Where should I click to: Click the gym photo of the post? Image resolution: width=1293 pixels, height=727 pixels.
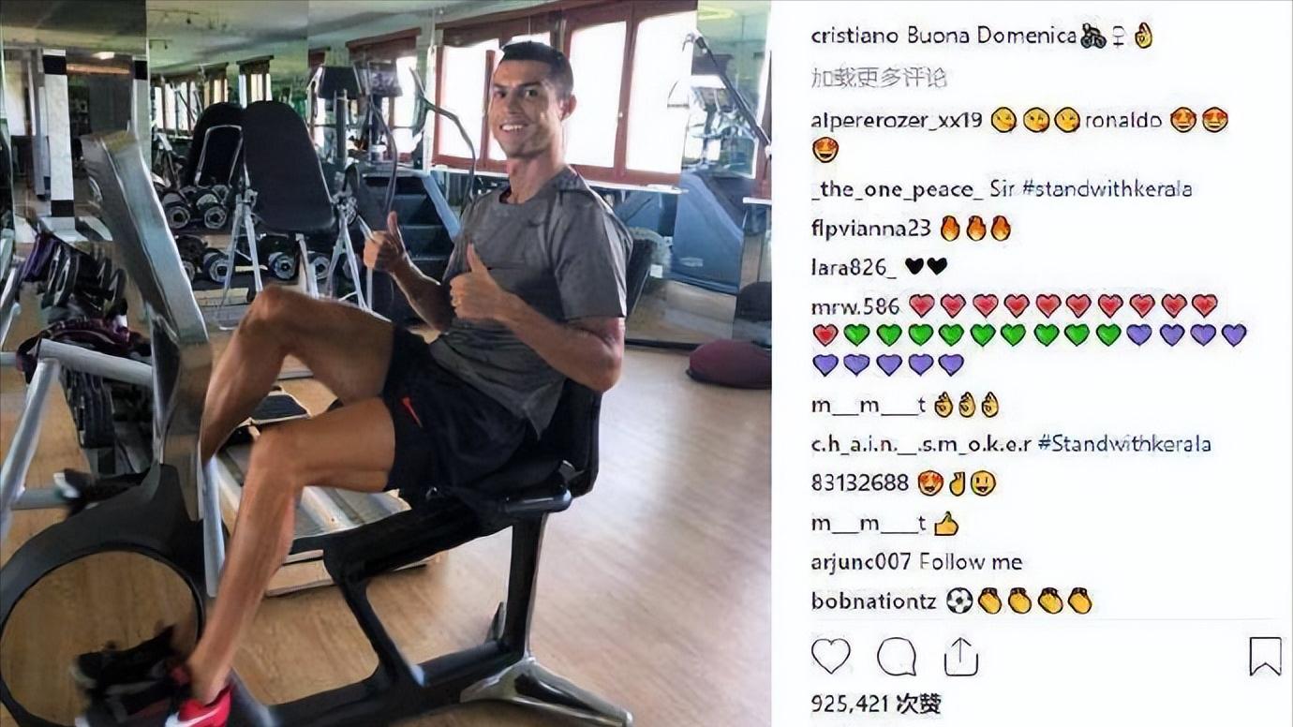coord(385,363)
